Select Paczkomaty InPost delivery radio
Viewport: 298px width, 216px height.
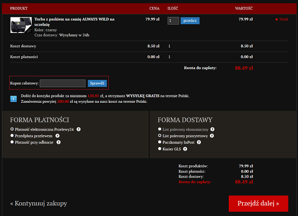tap(160, 142)
